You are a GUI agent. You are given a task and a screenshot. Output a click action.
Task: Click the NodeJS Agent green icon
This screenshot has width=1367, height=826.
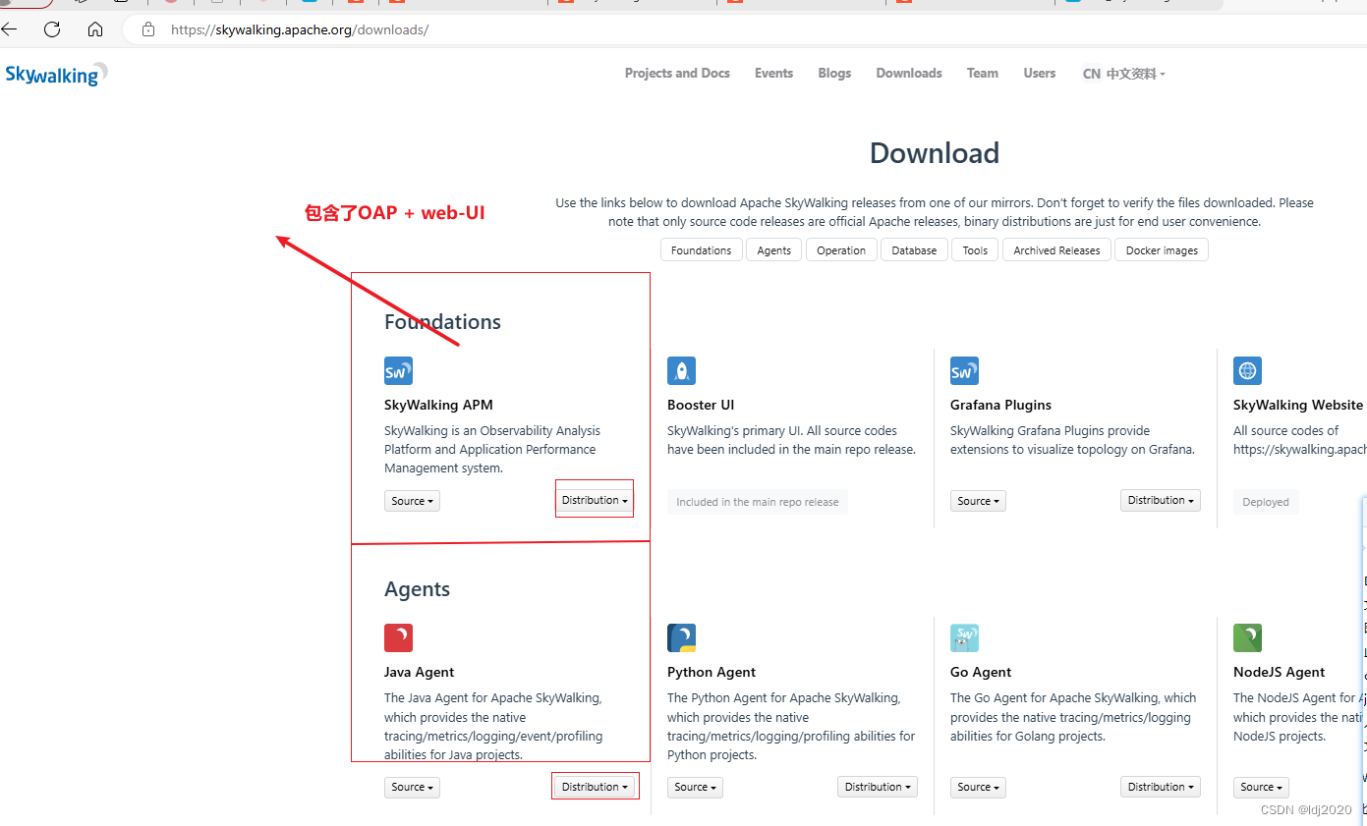tap(1247, 637)
